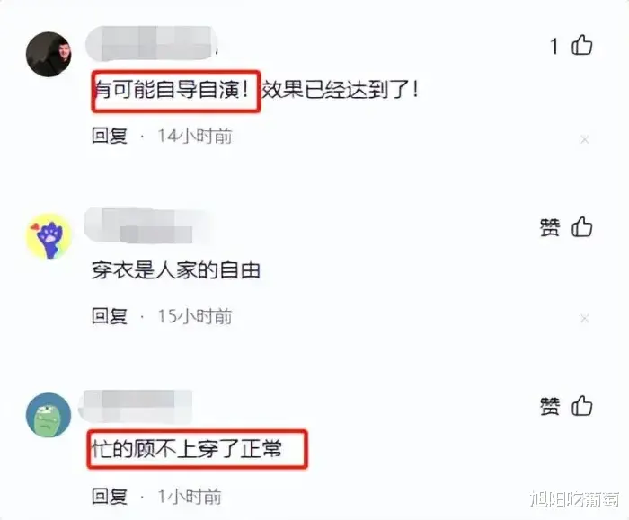Viewport: 629px width, 520px height.
Task: Dismiss the 15小时前 comment with the X
Action: tap(584, 318)
